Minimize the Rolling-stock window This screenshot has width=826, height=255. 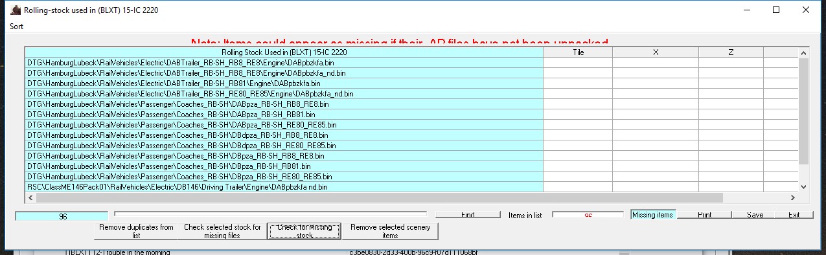click(x=746, y=10)
